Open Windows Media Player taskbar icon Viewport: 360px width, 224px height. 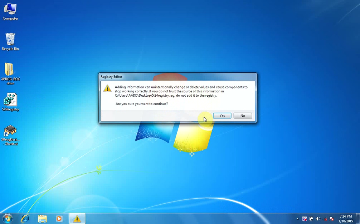pyautogui.click(x=59, y=219)
